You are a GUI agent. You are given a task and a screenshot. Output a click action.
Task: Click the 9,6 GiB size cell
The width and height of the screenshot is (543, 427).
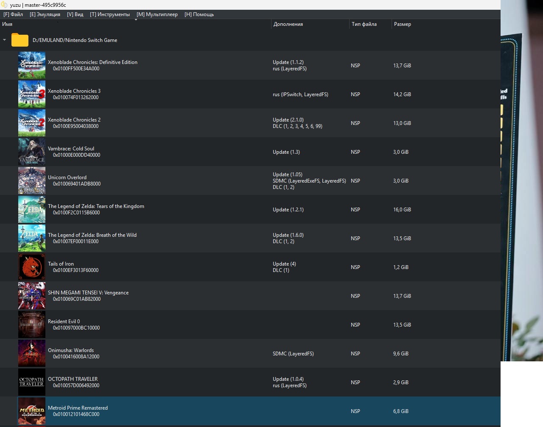pos(401,354)
